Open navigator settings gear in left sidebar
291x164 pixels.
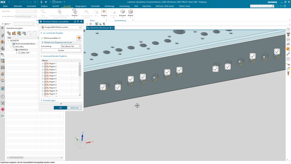2,28
